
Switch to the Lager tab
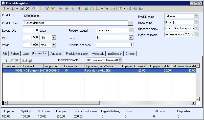pos(26,54)
